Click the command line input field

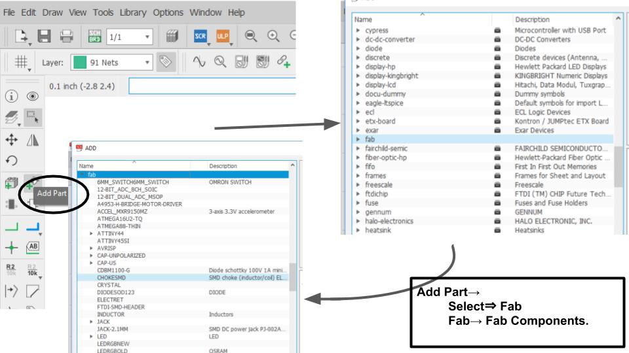[212, 86]
